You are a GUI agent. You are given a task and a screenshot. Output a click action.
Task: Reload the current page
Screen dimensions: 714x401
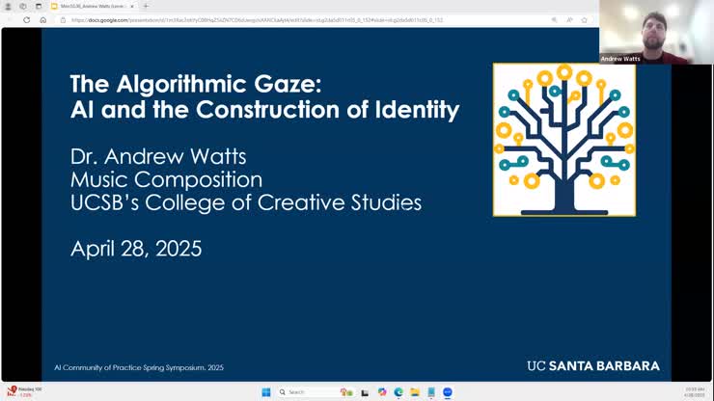click(x=26, y=20)
